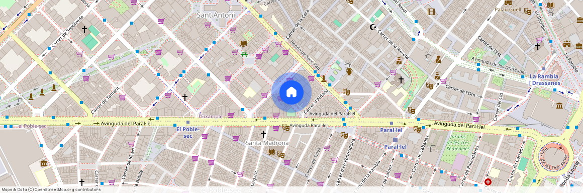Select the red hospital cross icon
583x193 pixels.
[488, 182]
